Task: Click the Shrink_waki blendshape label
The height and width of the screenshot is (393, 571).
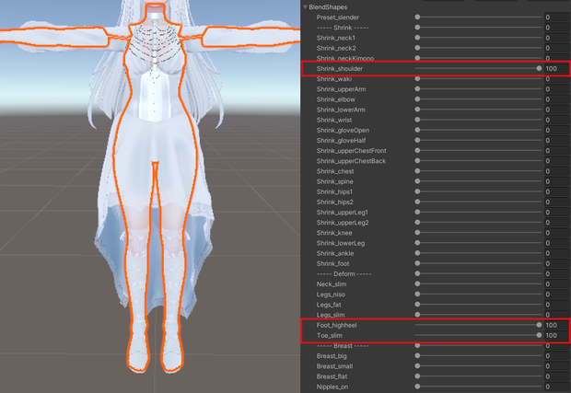Action: (x=334, y=79)
